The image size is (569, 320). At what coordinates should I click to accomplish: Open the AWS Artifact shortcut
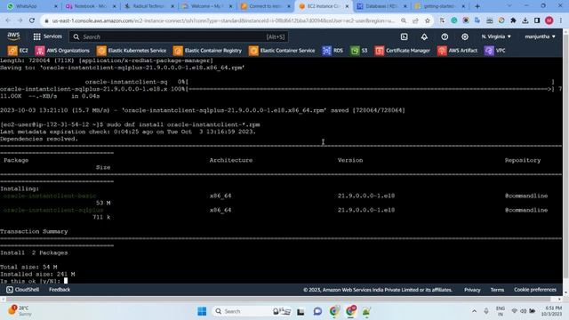(x=457, y=51)
